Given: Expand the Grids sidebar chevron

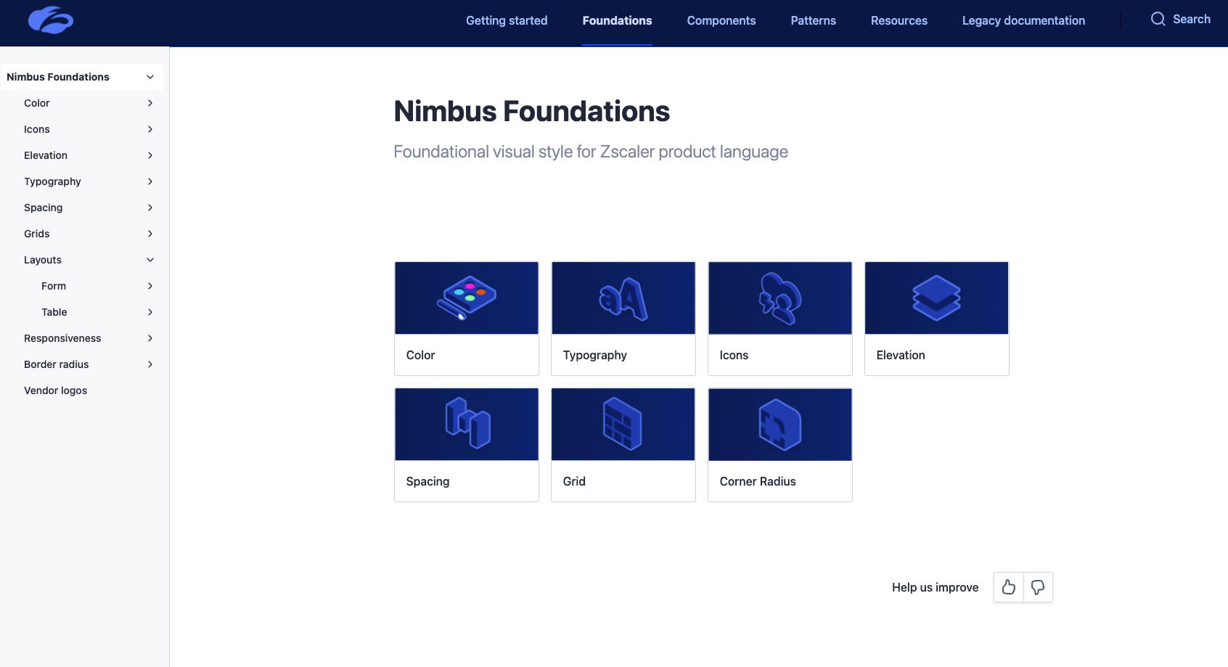Looking at the screenshot, I should click(150, 234).
